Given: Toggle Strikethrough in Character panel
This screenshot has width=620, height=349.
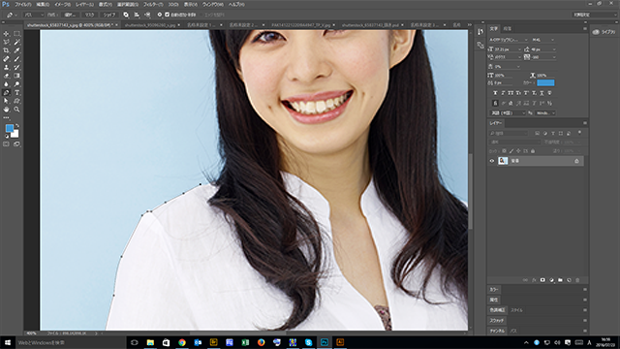Looking at the screenshot, I should coord(549,93).
